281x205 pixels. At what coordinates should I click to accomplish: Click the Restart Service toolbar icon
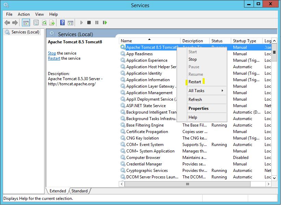(x=105, y=23)
